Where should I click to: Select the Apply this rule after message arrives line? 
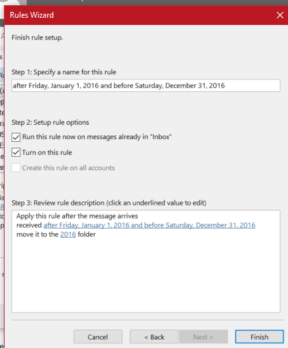[x=77, y=216]
